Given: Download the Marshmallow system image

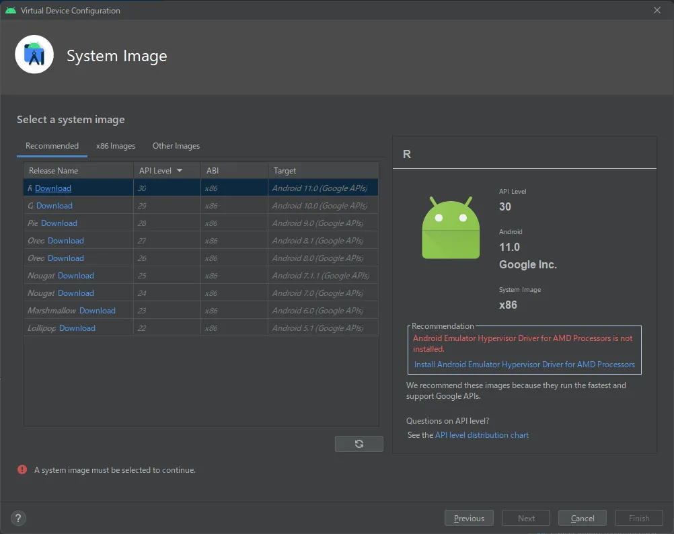Looking at the screenshot, I should [98, 311].
